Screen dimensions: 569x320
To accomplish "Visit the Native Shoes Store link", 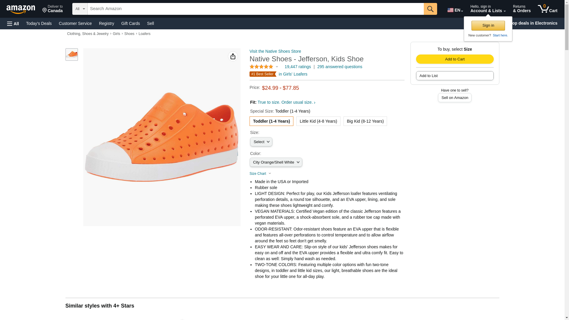I will tap(275, 51).
